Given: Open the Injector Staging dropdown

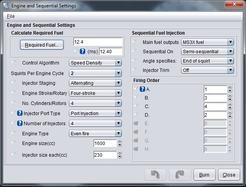Looking at the screenshot, I should coord(95,83).
